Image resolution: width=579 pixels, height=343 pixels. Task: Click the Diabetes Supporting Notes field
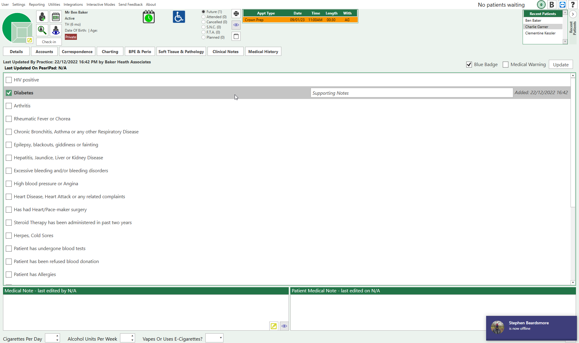tap(411, 93)
